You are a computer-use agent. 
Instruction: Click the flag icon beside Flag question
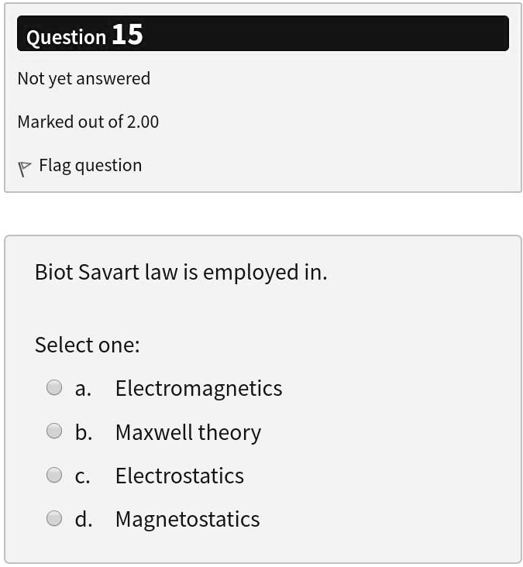[x=25, y=167]
